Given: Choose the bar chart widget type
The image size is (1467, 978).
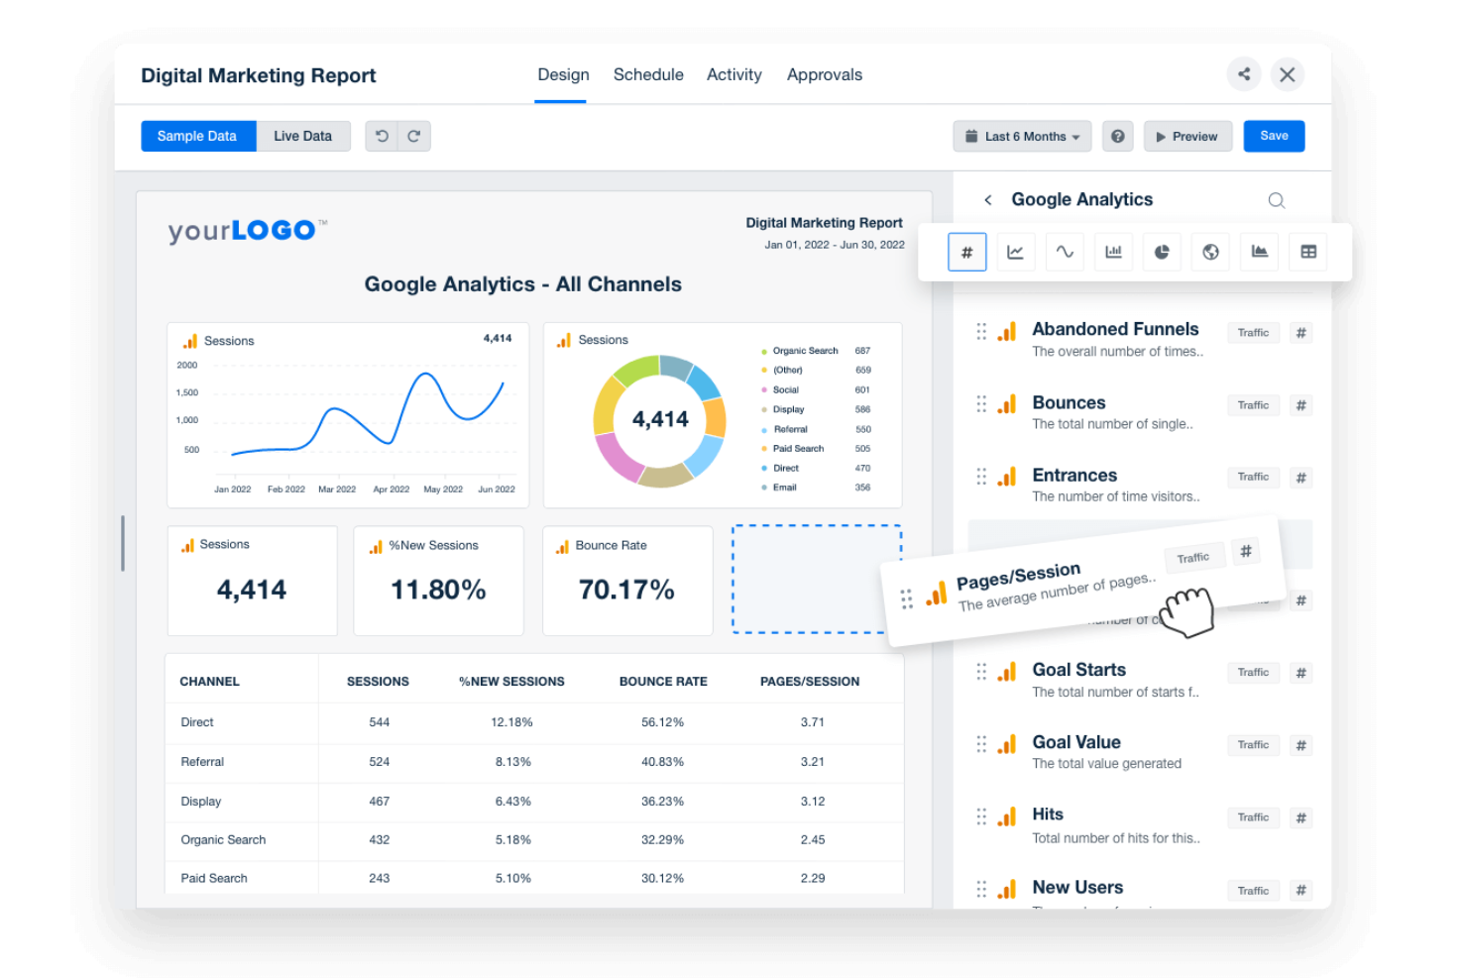Looking at the screenshot, I should pyautogui.click(x=1113, y=252).
